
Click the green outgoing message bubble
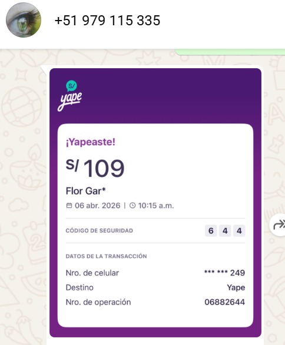point(230,52)
